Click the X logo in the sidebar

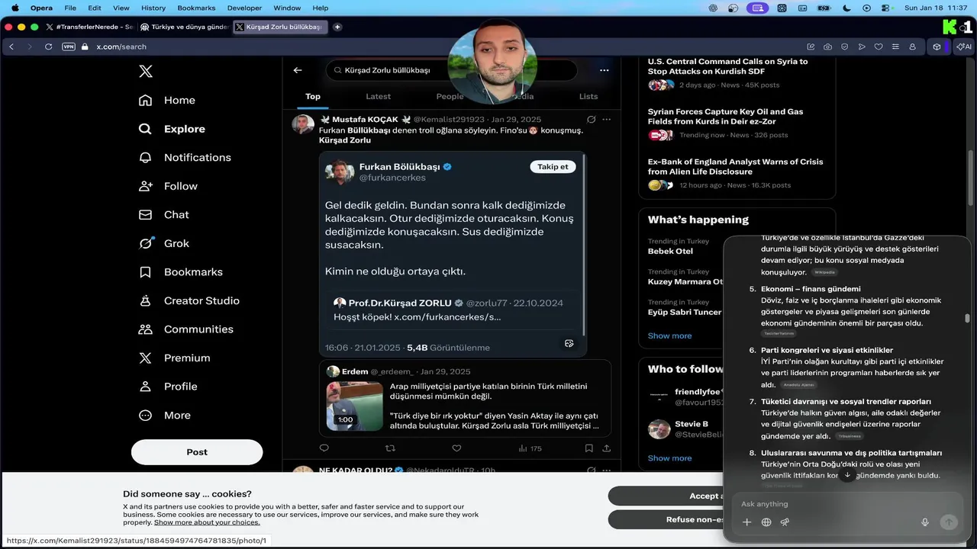(x=145, y=72)
